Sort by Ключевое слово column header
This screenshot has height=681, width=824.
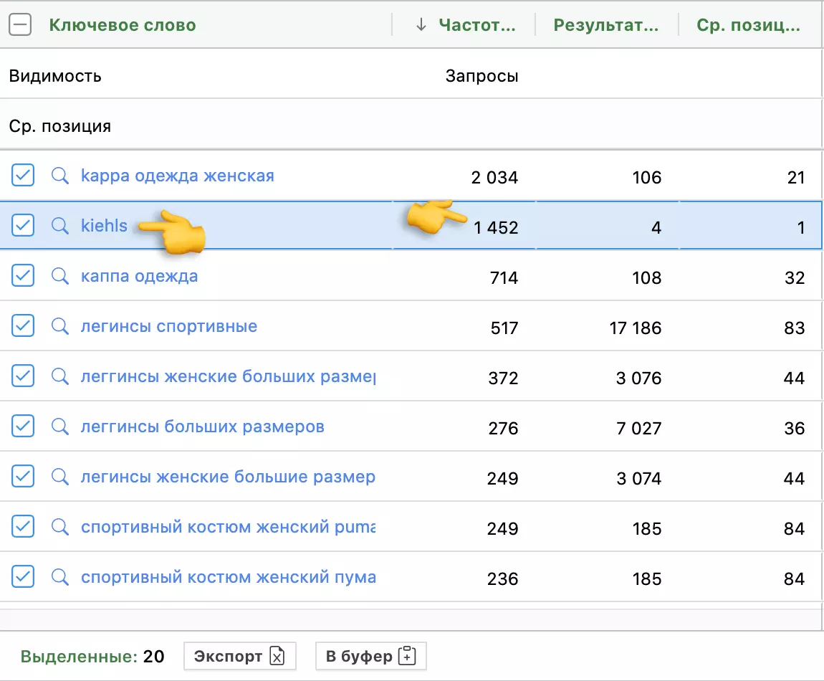(x=123, y=24)
